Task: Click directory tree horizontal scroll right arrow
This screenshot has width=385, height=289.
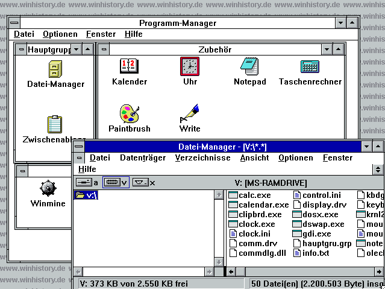Action: [x=209, y=272]
